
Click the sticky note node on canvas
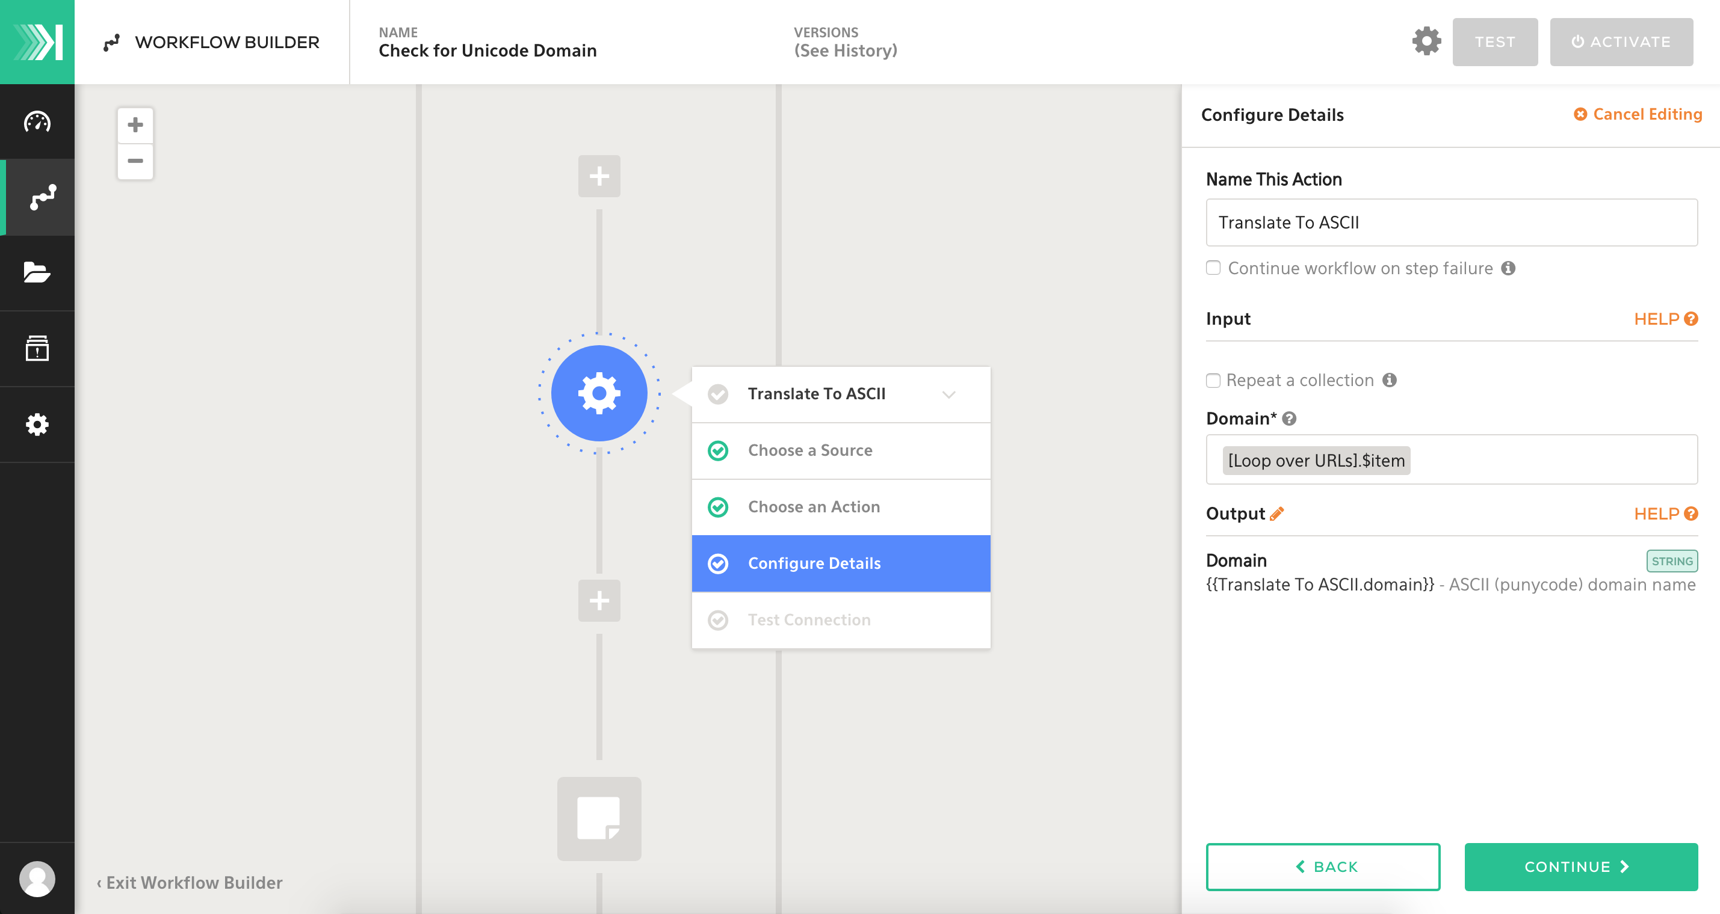(599, 818)
